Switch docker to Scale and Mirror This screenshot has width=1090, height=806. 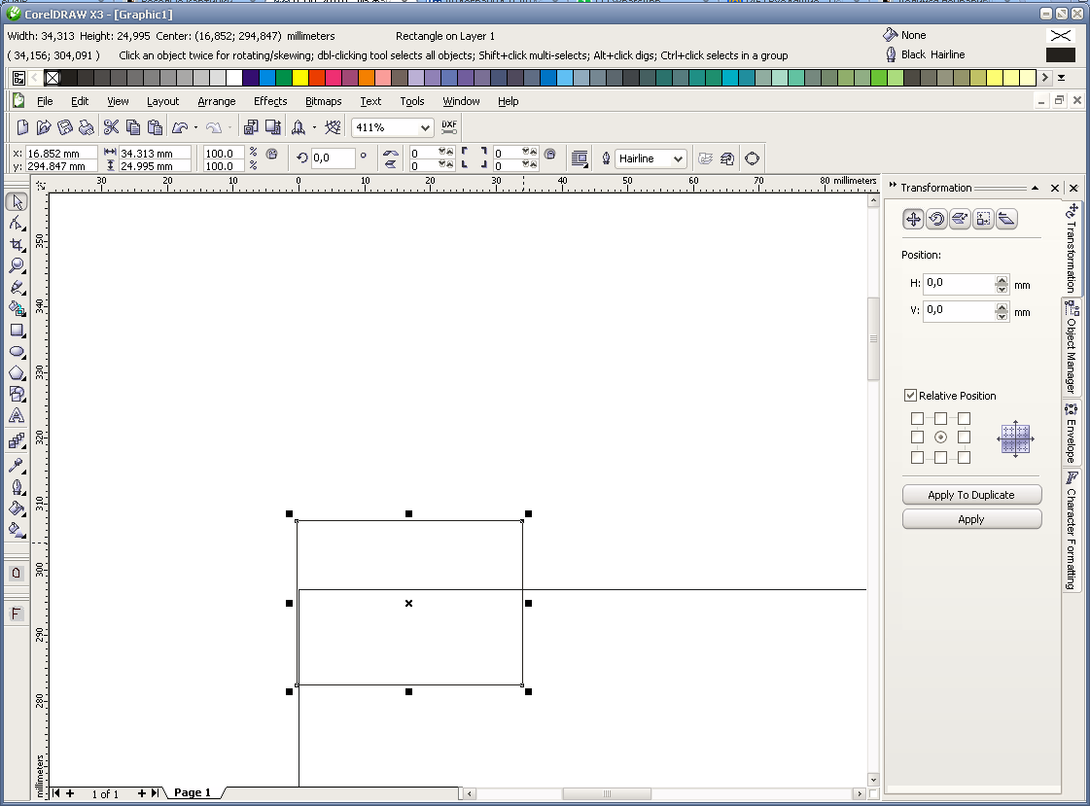(x=960, y=219)
